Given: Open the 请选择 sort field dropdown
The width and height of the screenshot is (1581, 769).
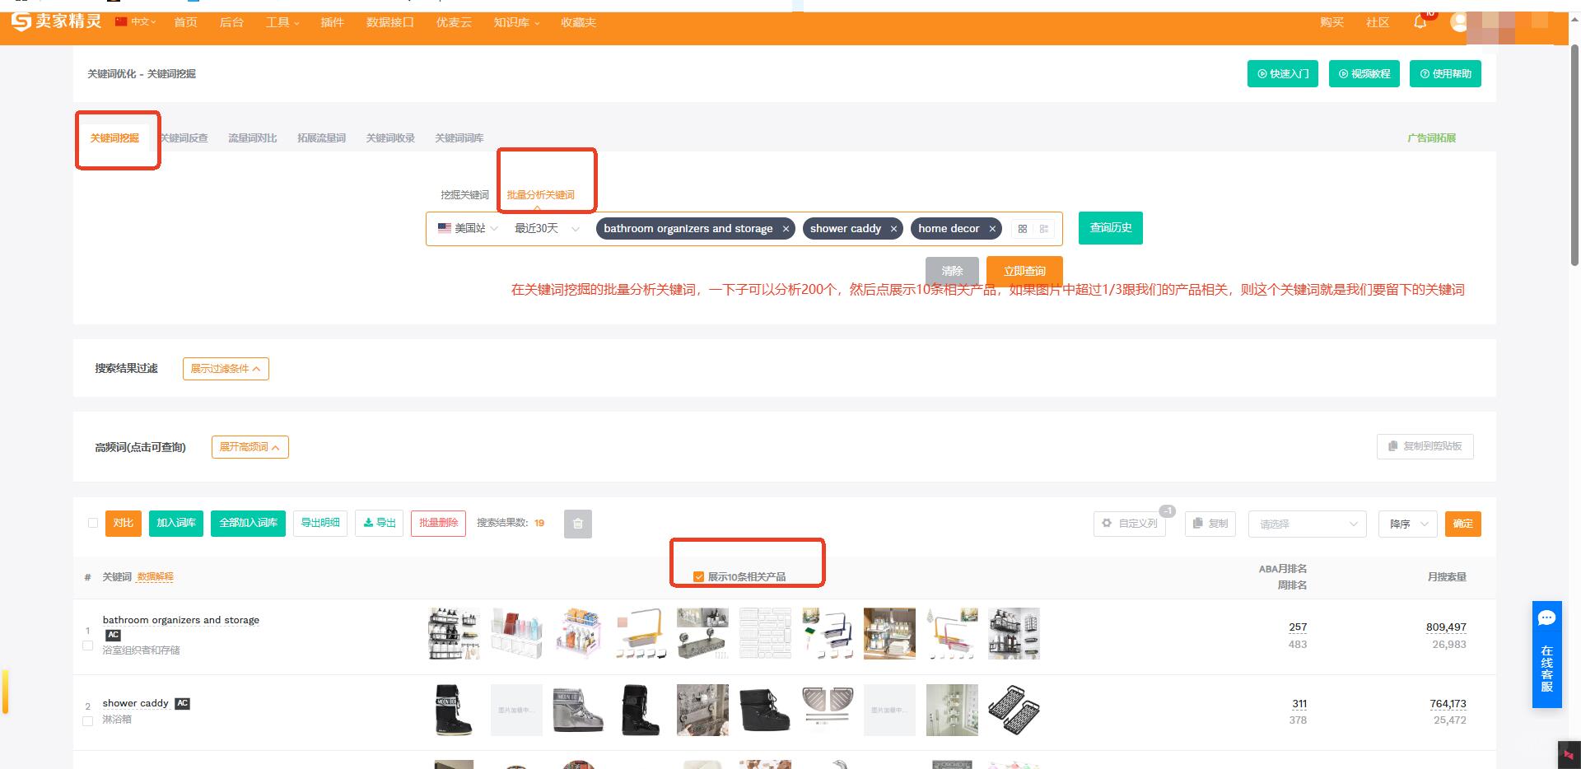Looking at the screenshot, I should click(1308, 524).
